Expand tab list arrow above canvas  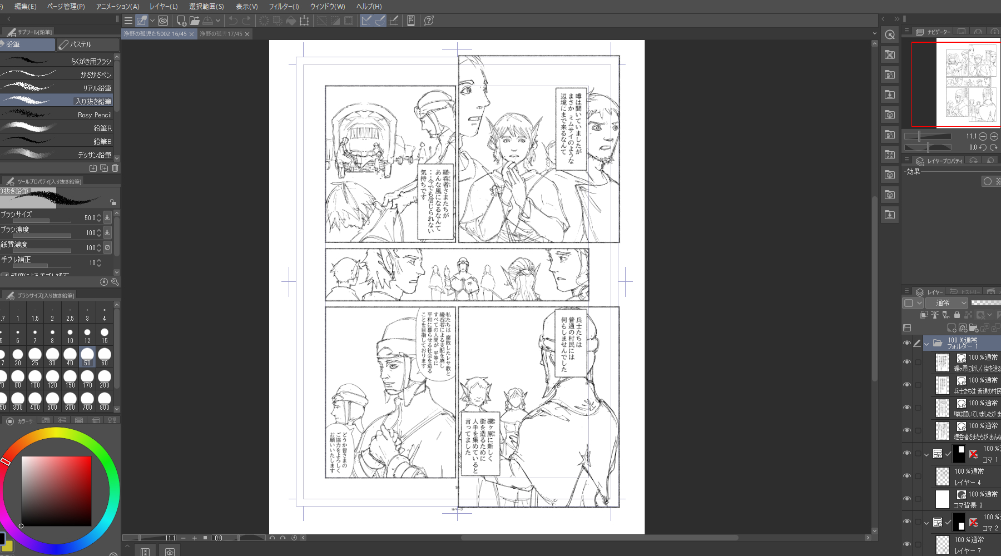click(874, 34)
